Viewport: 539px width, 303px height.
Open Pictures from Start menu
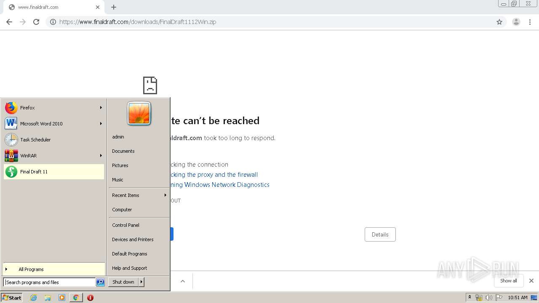(x=120, y=165)
